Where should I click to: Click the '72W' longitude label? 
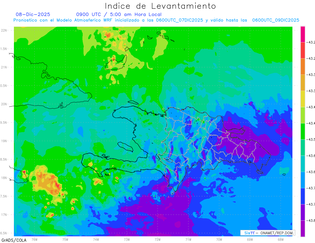pos(157,239)
